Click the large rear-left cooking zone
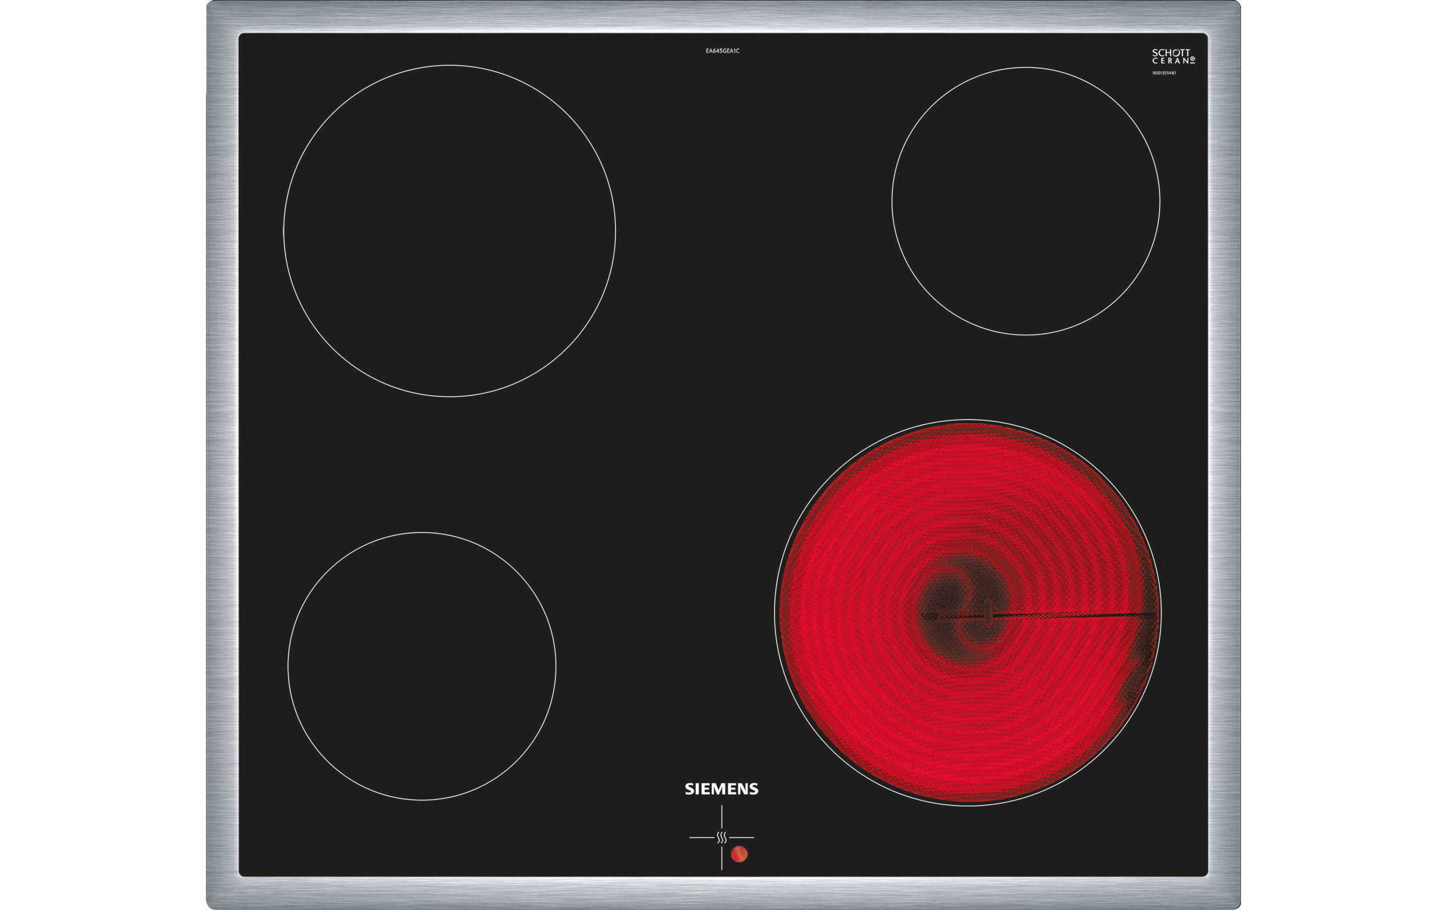 [449, 231]
